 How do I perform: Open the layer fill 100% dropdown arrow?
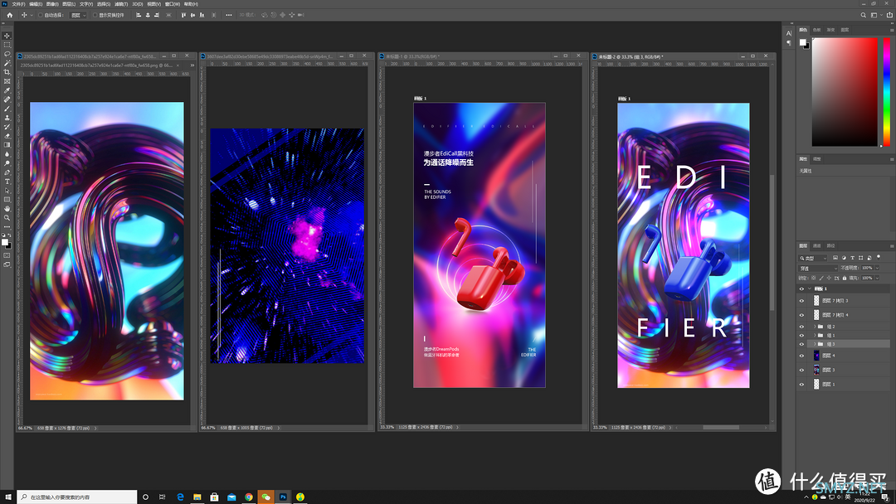point(877,278)
